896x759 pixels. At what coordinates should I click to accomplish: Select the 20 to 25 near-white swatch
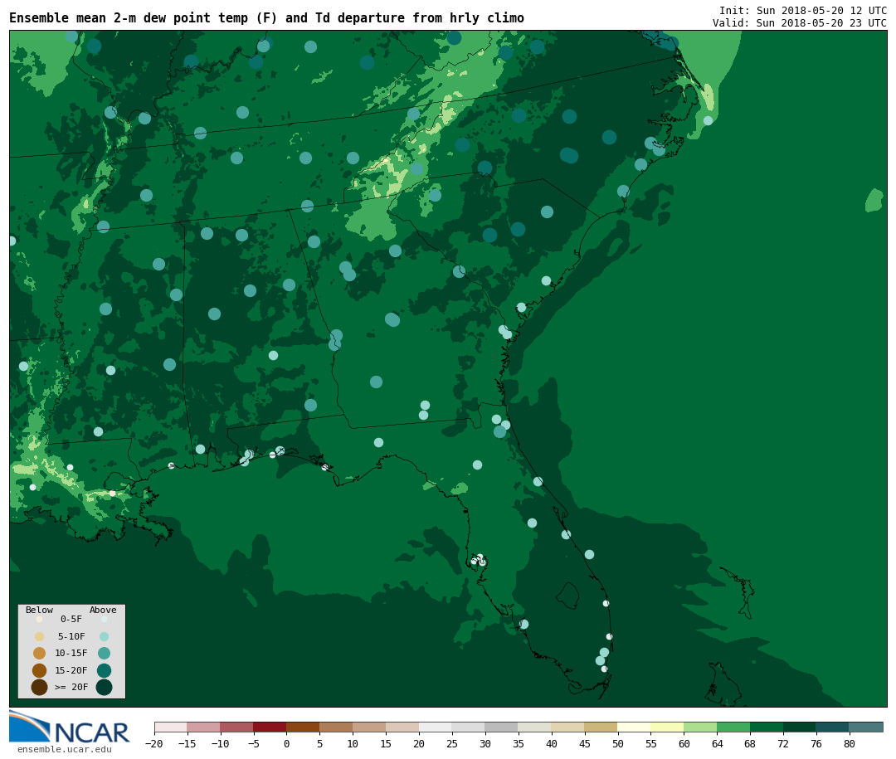coord(436,727)
